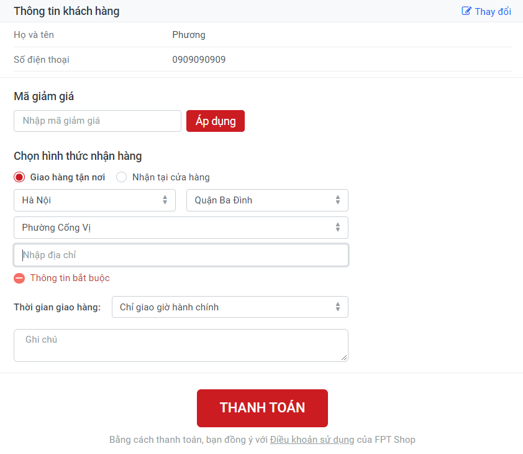Click the red required-field warning icon
The height and width of the screenshot is (454, 523).
[x=19, y=278]
